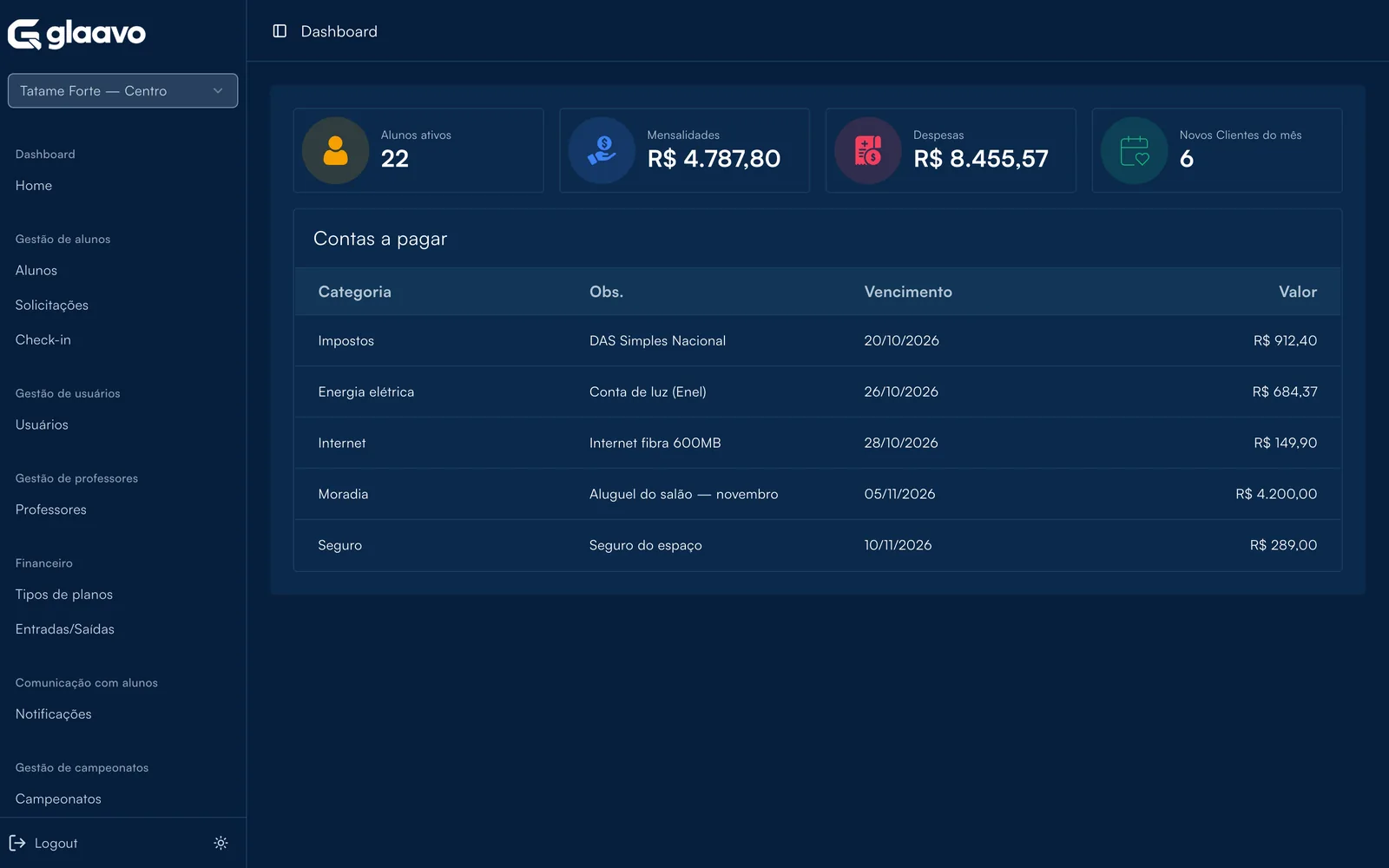The height and width of the screenshot is (868, 1389).
Task: Click the Dashboard page title
Action: (339, 32)
